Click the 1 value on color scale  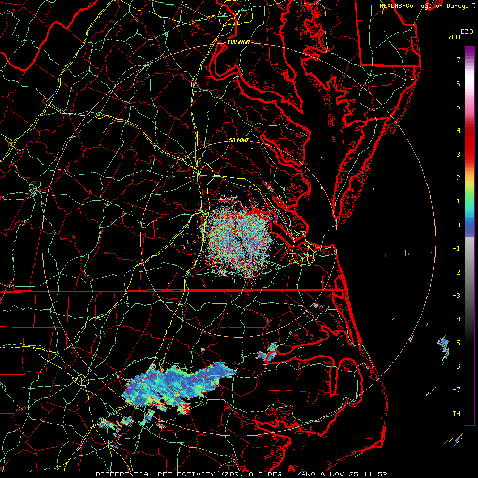click(x=458, y=201)
